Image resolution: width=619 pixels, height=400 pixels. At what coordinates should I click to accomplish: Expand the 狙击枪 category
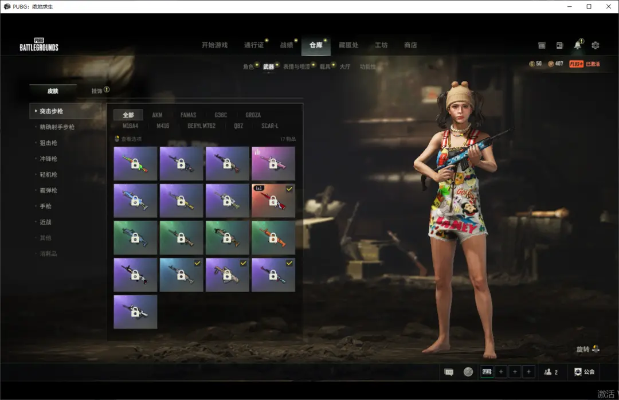48,143
